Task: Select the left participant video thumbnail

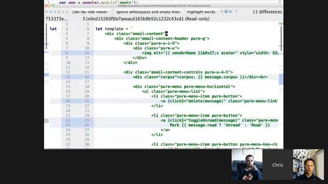Action: coord(247,165)
